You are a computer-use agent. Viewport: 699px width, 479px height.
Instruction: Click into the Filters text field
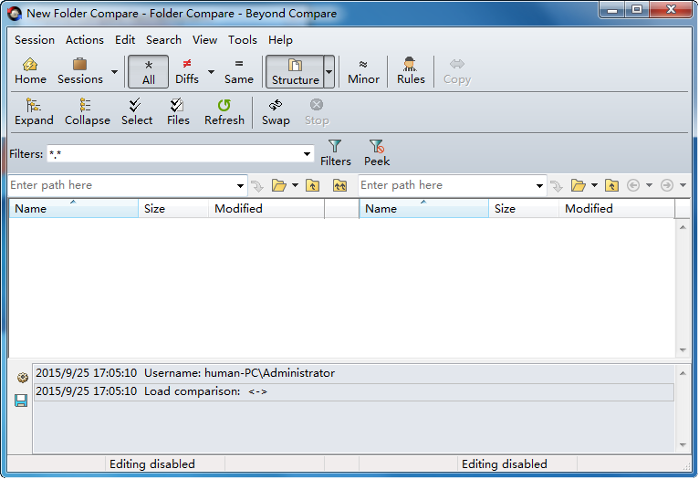tap(174, 154)
